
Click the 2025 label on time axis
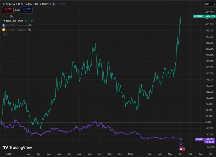pyautogui.click(x=9, y=154)
